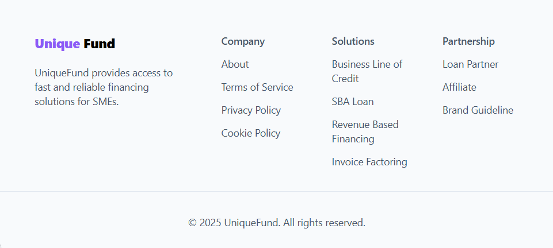Open the Terms of Service link

(x=257, y=87)
